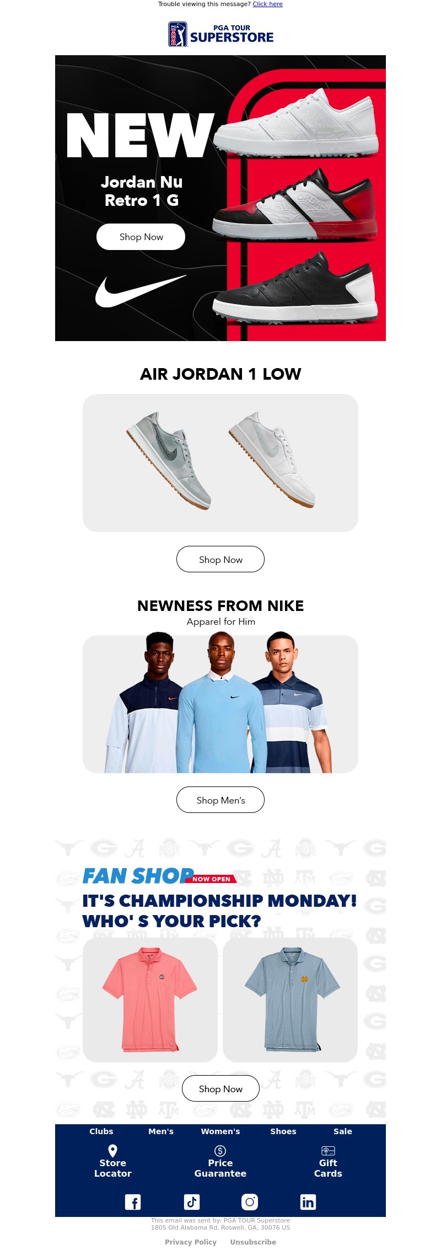Click the Nike swoosh logo in banner

pos(141,291)
